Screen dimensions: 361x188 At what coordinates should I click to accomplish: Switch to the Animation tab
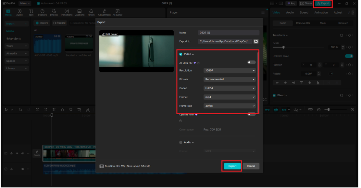(321, 13)
